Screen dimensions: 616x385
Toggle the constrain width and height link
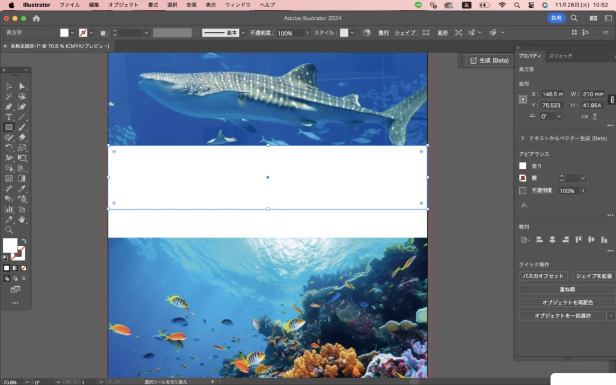point(612,99)
